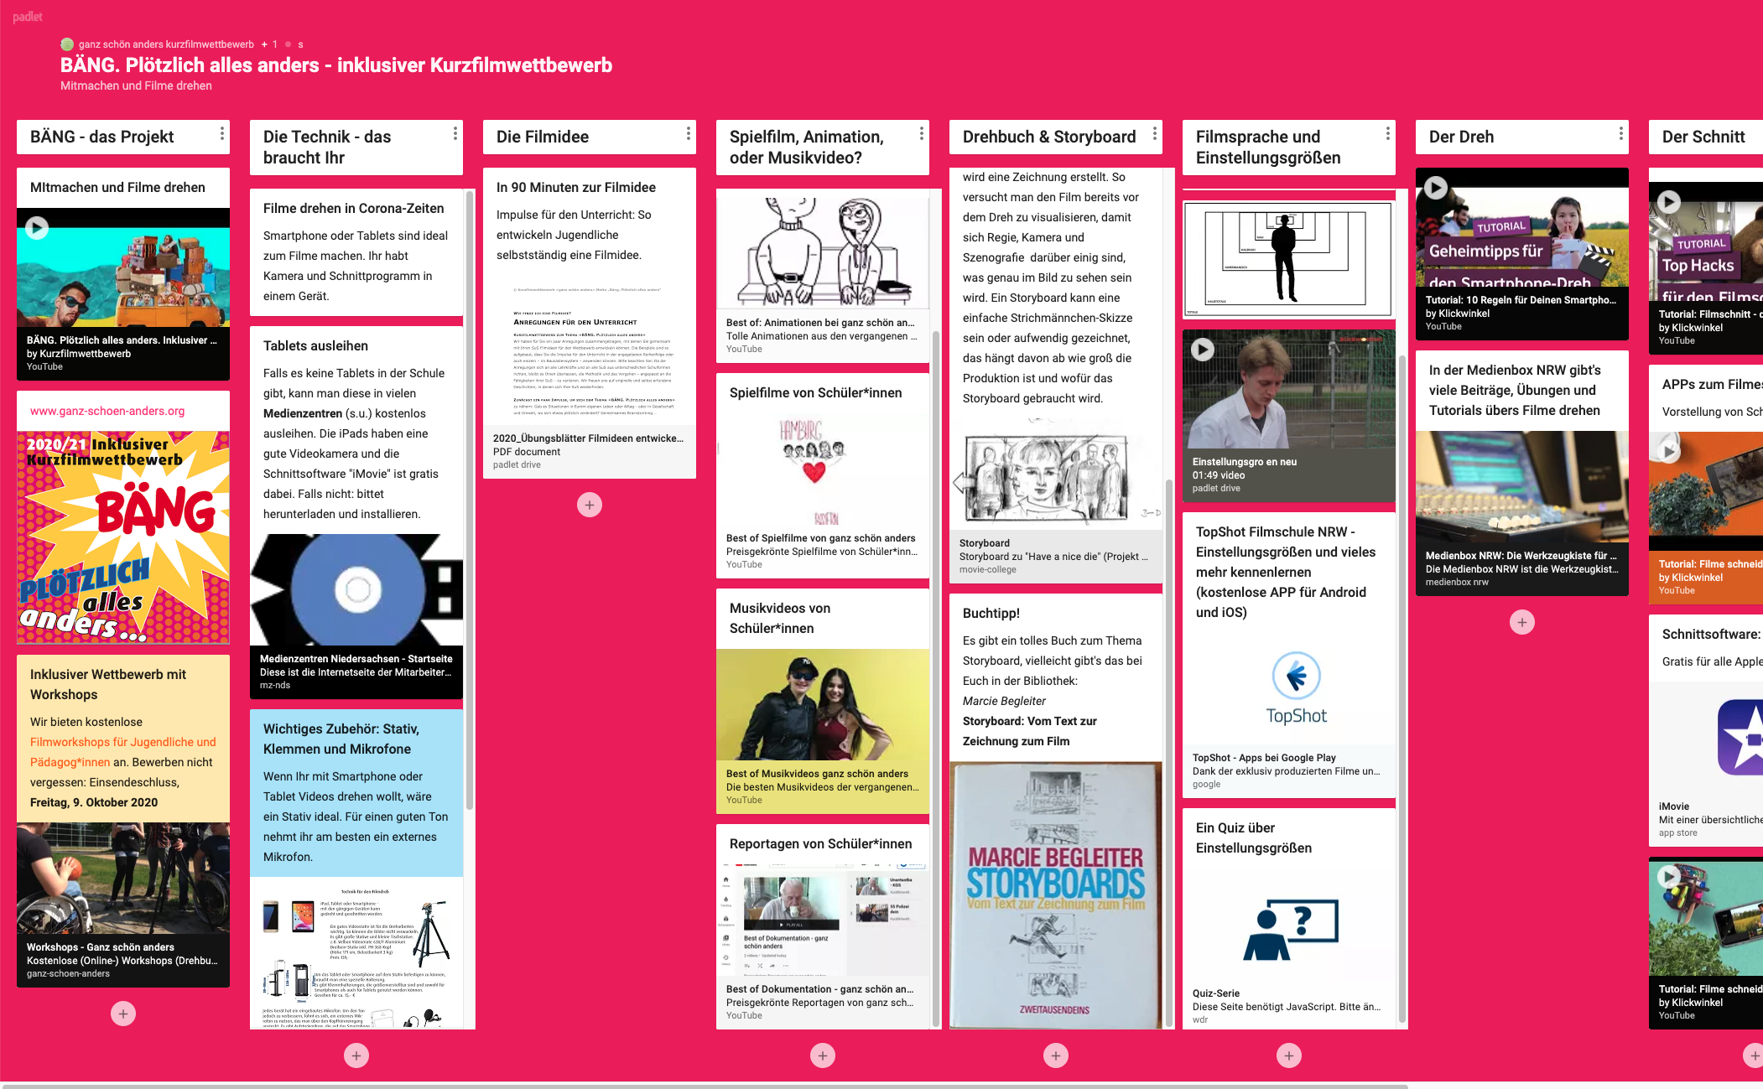Click the Mitmachen und Filme drehen subtitle
Viewport: 1763px width, 1089px height.
click(136, 86)
